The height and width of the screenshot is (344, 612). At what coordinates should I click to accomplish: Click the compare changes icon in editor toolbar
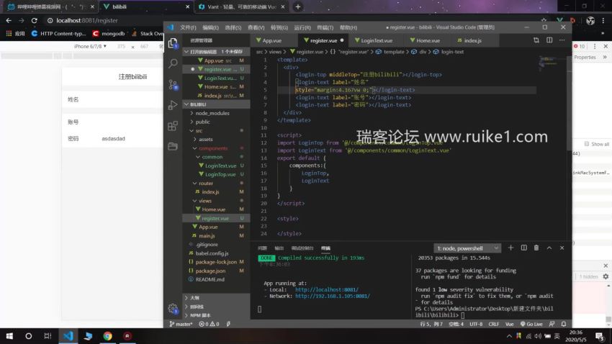click(x=536, y=40)
